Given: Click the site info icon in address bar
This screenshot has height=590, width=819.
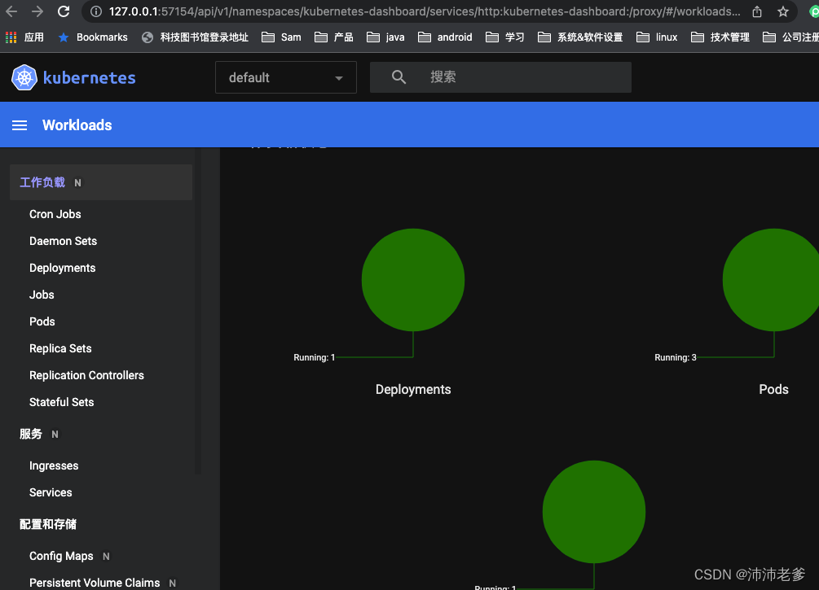Looking at the screenshot, I should click(x=97, y=12).
